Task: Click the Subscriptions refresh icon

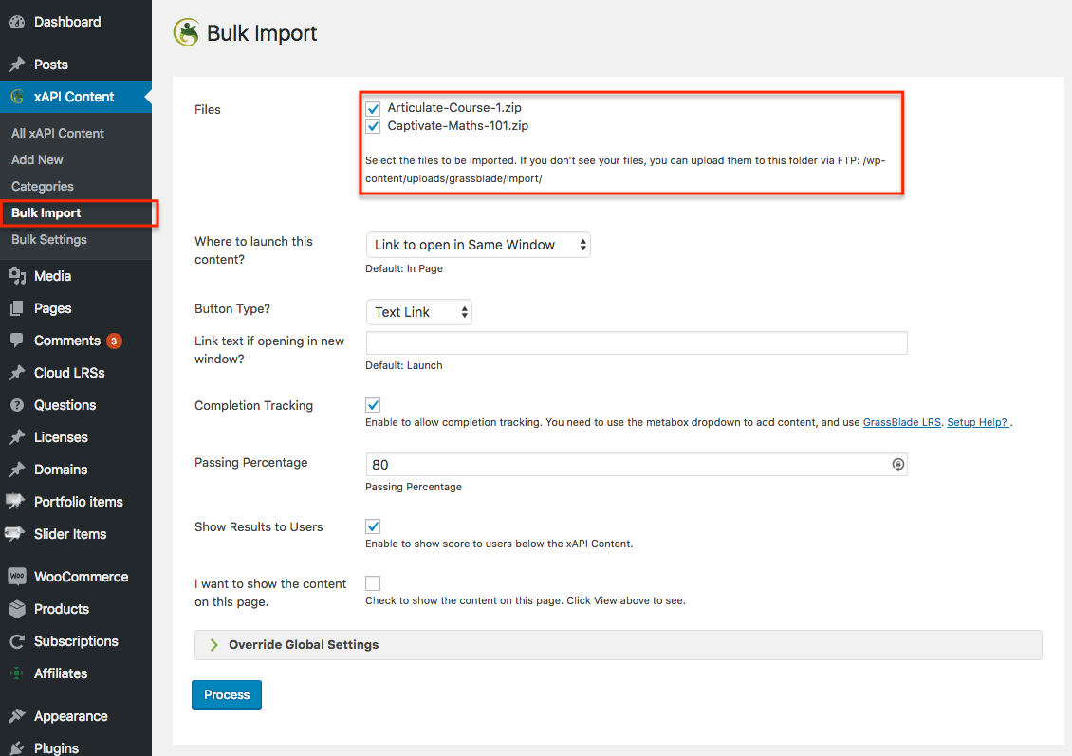Action: [x=16, y=641]
